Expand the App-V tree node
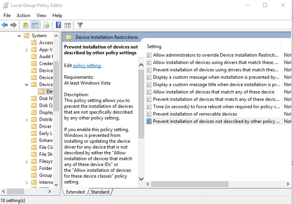The width and height of the screenshot is (293, 204). tap(26, 50)
